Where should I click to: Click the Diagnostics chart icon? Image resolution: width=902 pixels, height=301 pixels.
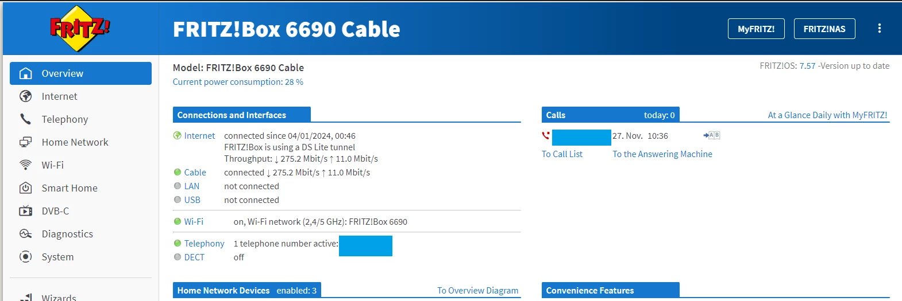point(25,234)
